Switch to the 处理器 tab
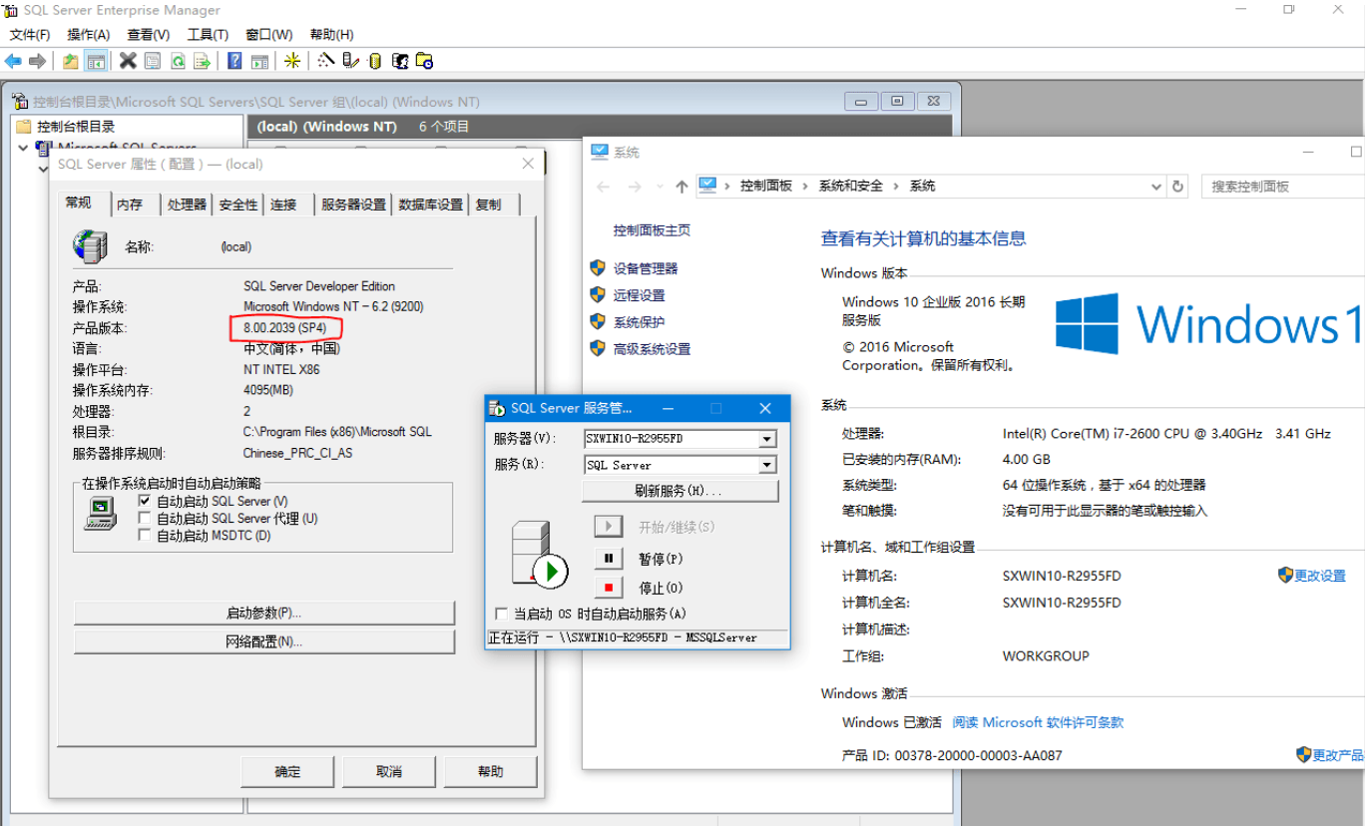 pyautogui.click(x=187, y=205)
